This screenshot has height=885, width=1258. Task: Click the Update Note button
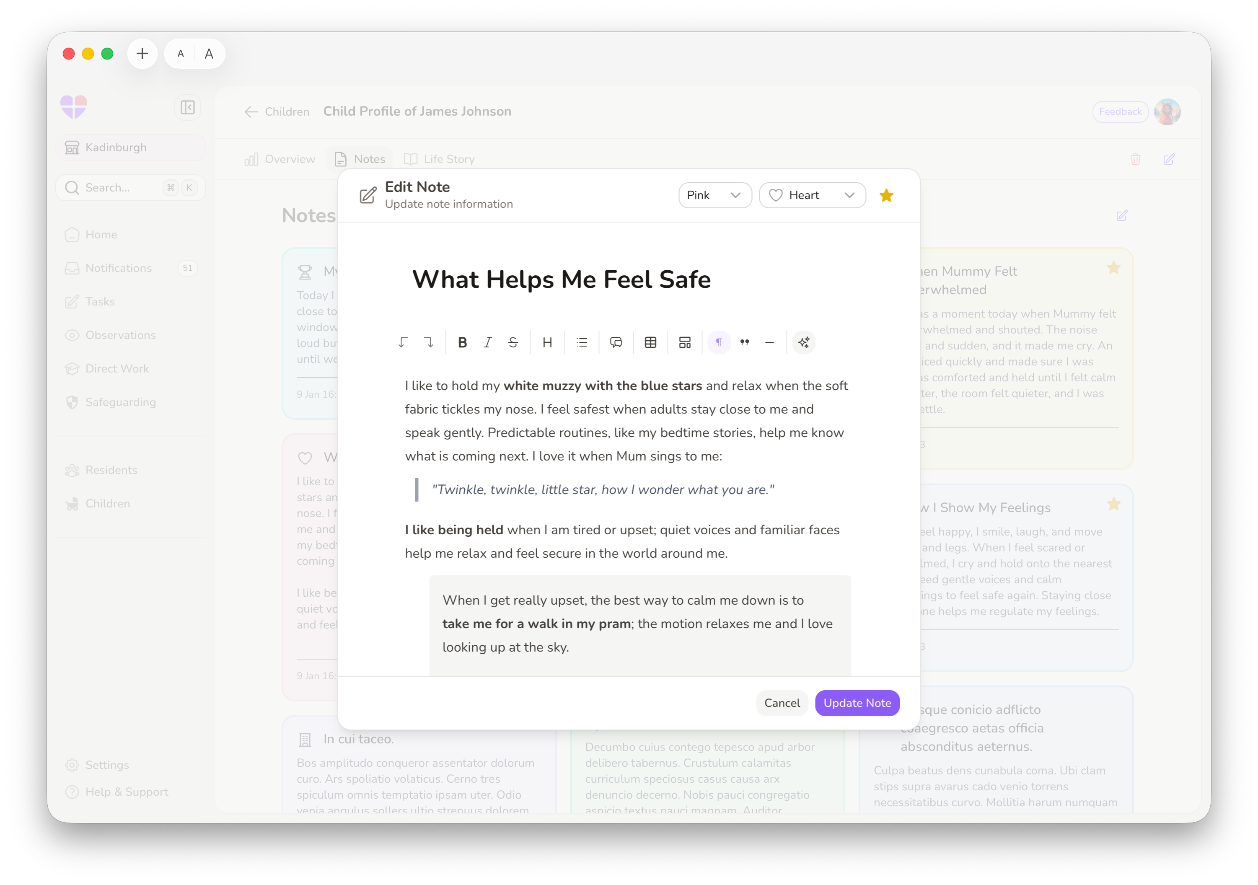click(x=857, y=703)
